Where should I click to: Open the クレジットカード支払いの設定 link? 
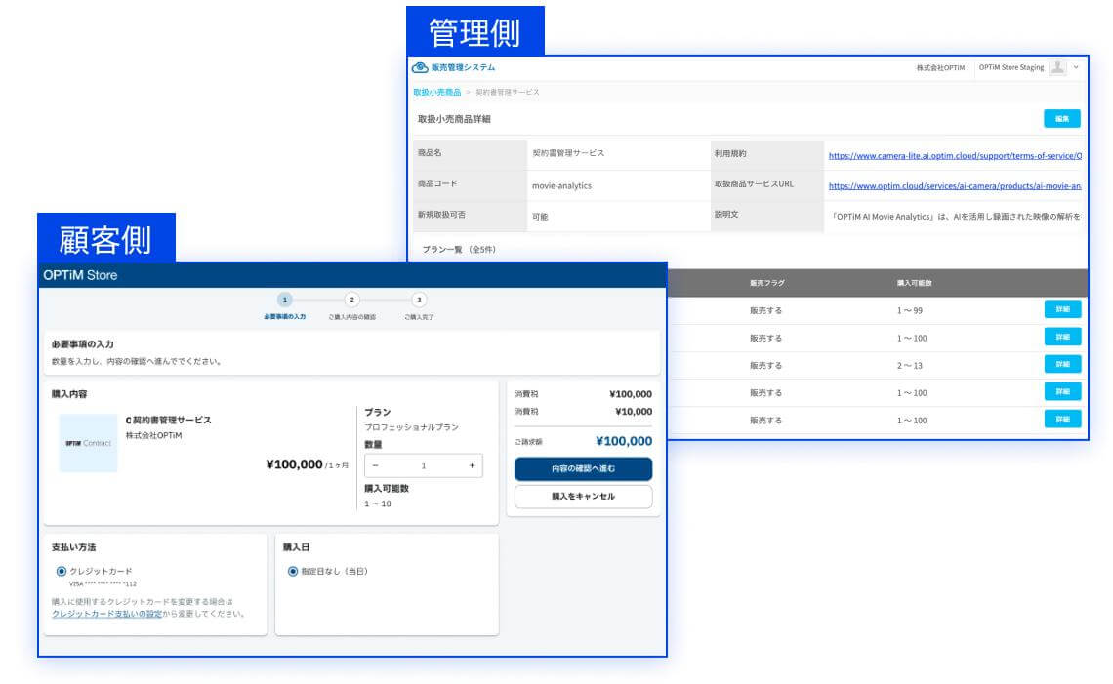tap(107, 614)
